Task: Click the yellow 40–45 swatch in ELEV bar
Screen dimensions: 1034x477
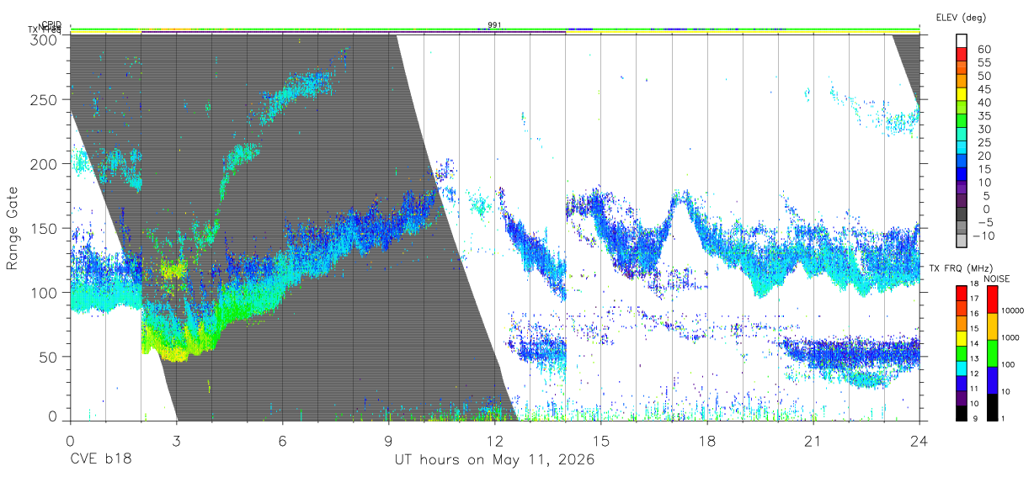Action: click(962, 95)
